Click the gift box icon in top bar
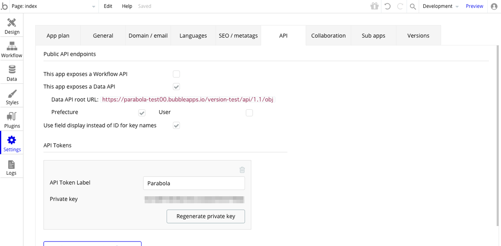Screen dimensions: 501x246 tap(374, 6)
